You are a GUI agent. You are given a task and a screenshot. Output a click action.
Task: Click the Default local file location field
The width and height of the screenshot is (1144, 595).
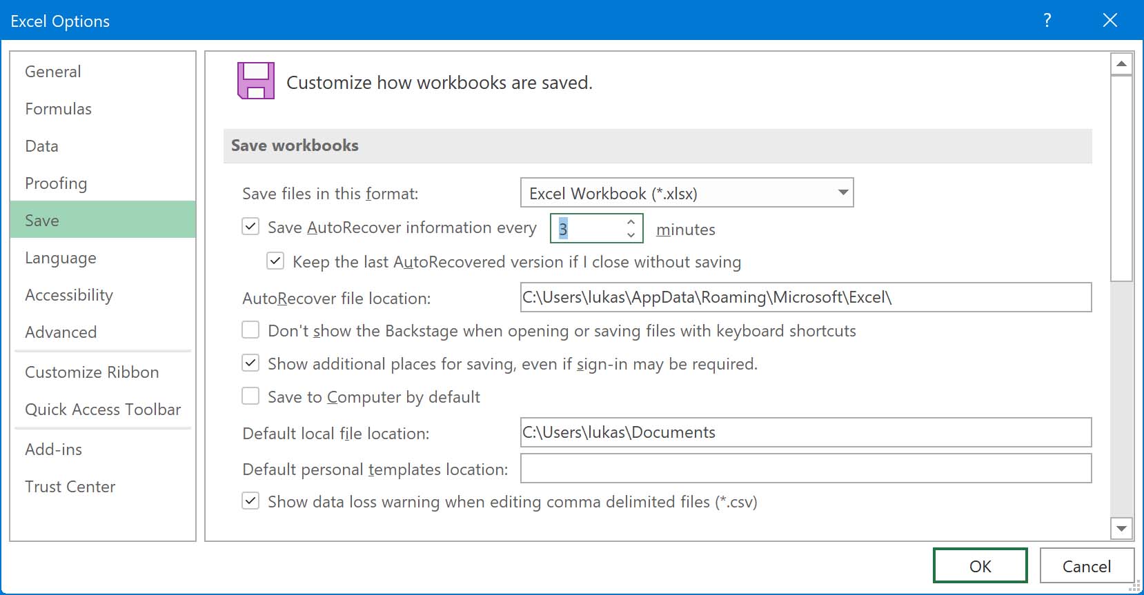click(x=806, y=432)
